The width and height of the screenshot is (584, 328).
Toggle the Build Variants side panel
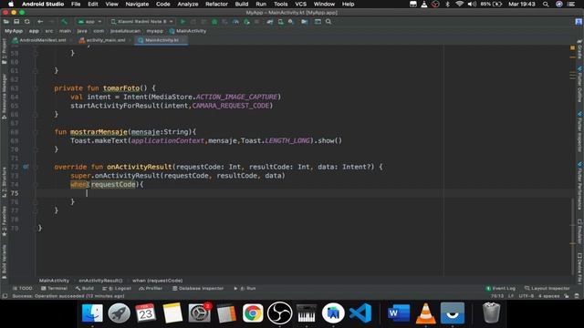coord(4,262)
